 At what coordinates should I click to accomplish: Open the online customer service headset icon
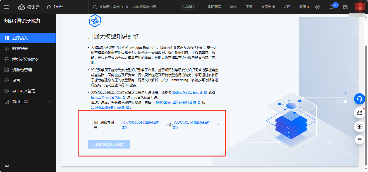[360, 99]
